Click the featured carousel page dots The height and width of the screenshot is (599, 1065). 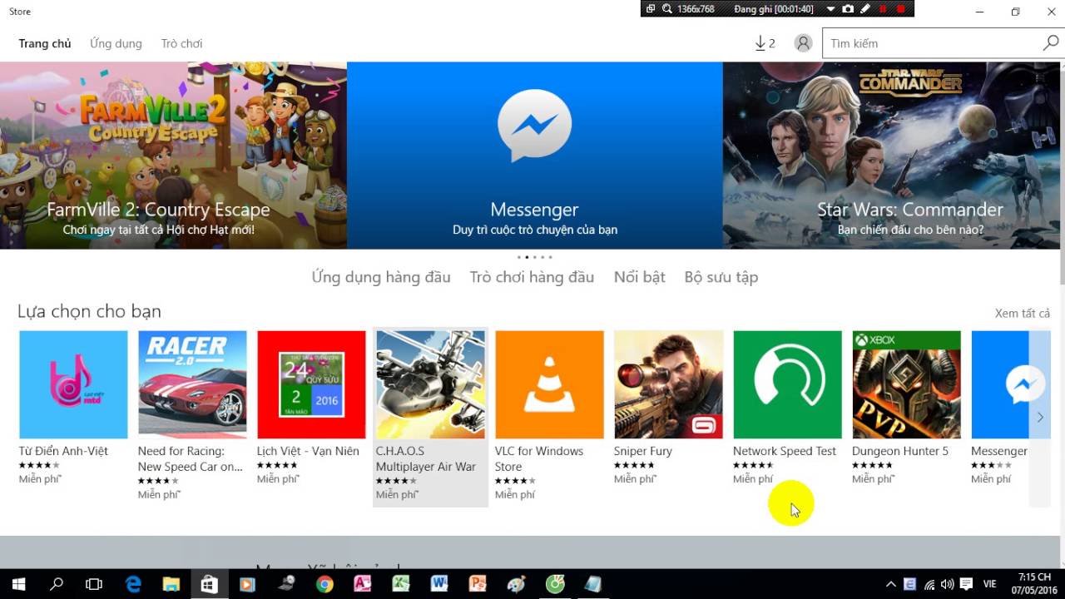click(534, 257)
